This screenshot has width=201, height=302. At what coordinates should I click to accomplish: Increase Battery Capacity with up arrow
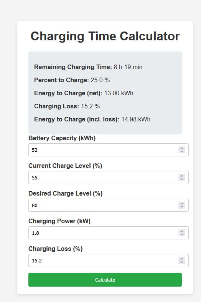click(x=182, y=148)
